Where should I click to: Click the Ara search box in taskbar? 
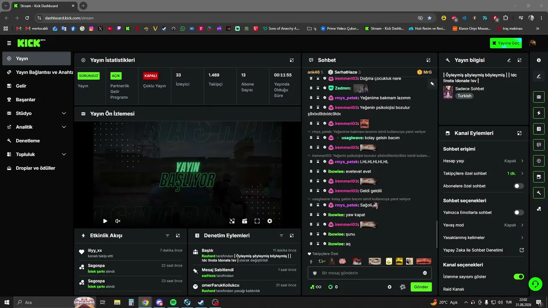point(54,302)
